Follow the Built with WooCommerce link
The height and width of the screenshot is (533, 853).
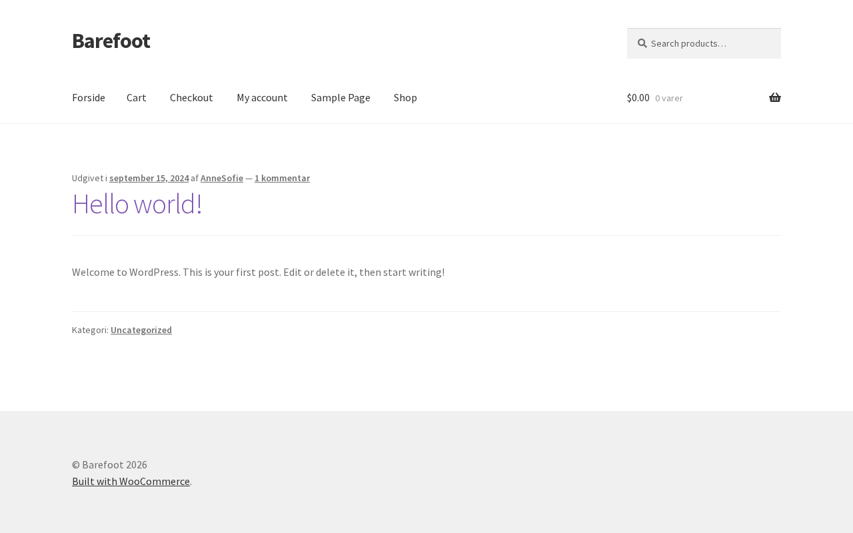(x=131, y=481)
